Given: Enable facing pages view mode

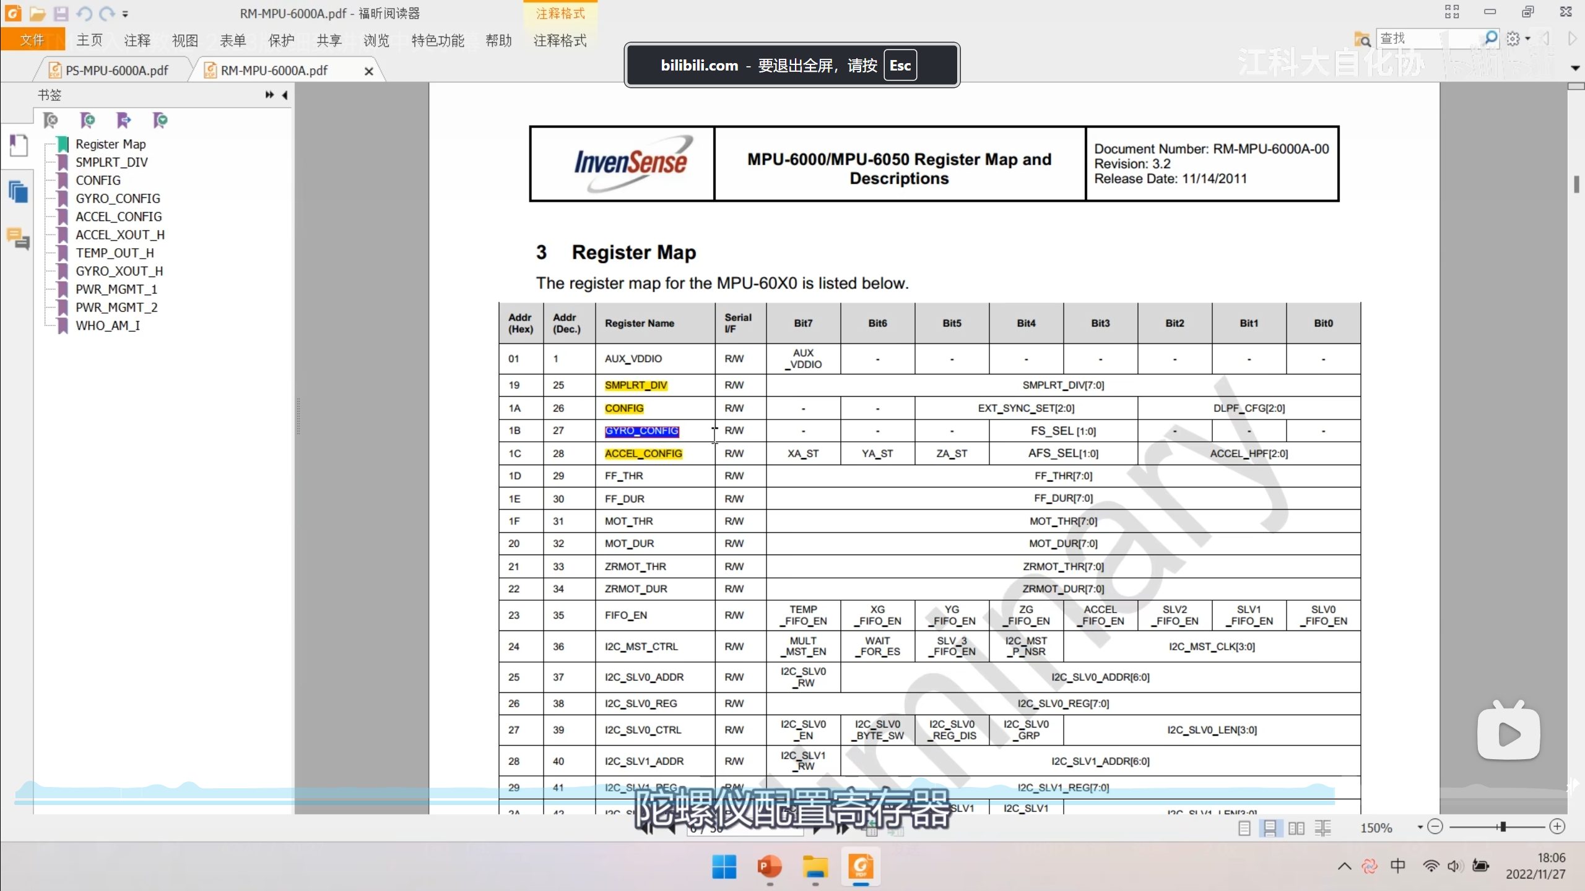Looking at the screenshot, I should [1296, 828].
